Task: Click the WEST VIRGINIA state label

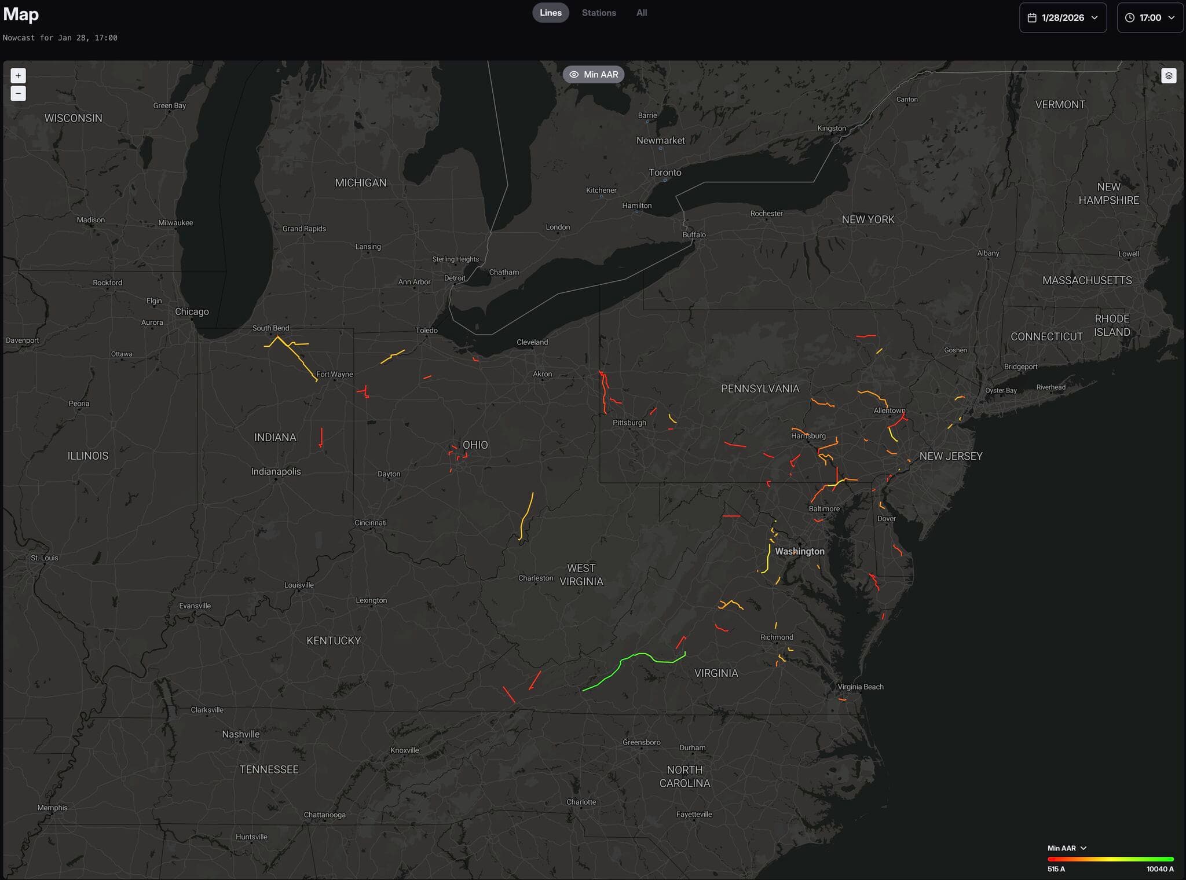Action: point(581,574)
